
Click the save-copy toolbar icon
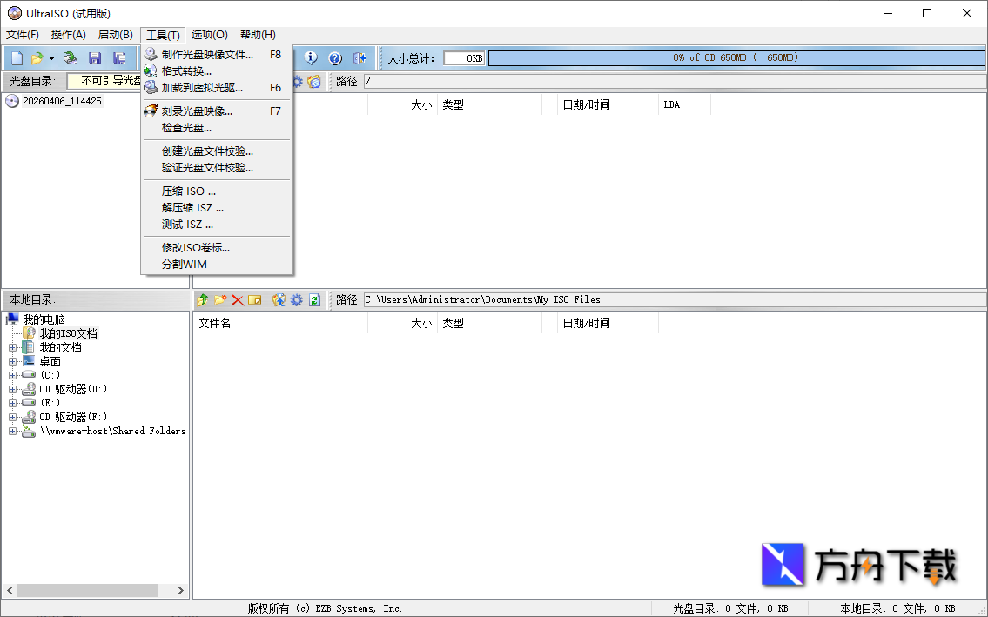(119, 57)
